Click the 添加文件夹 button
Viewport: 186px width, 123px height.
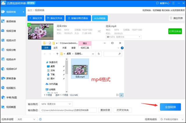(x=55, y=18)
